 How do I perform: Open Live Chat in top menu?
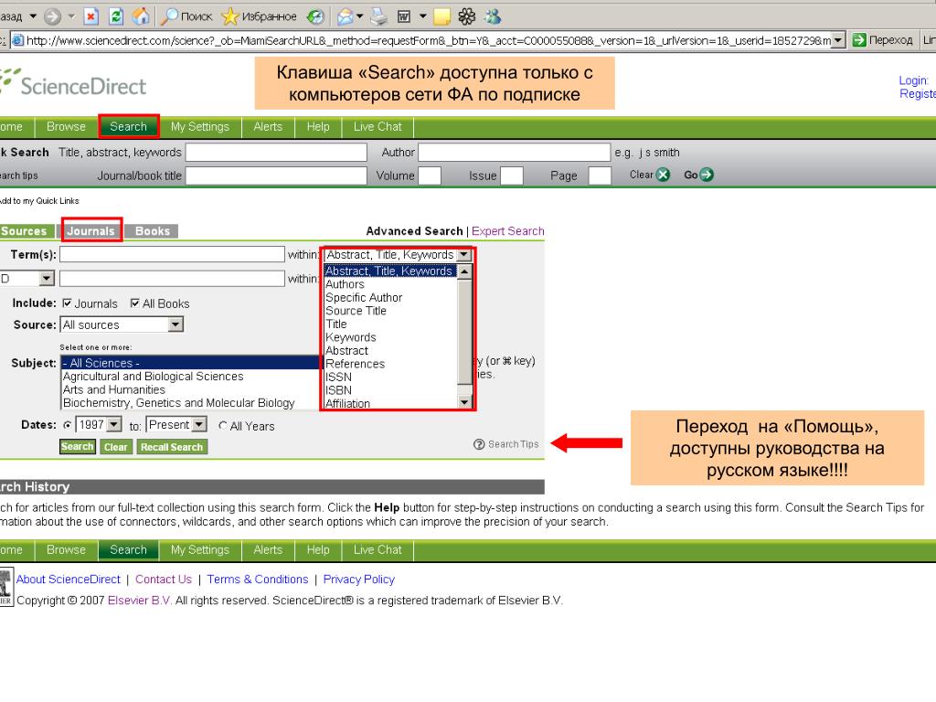pyautogui.click(x=378, y=126)
